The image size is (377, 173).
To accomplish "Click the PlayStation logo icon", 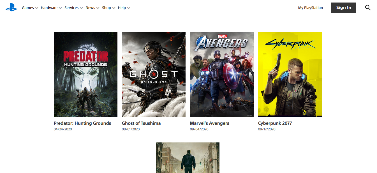I will point(11,8).
